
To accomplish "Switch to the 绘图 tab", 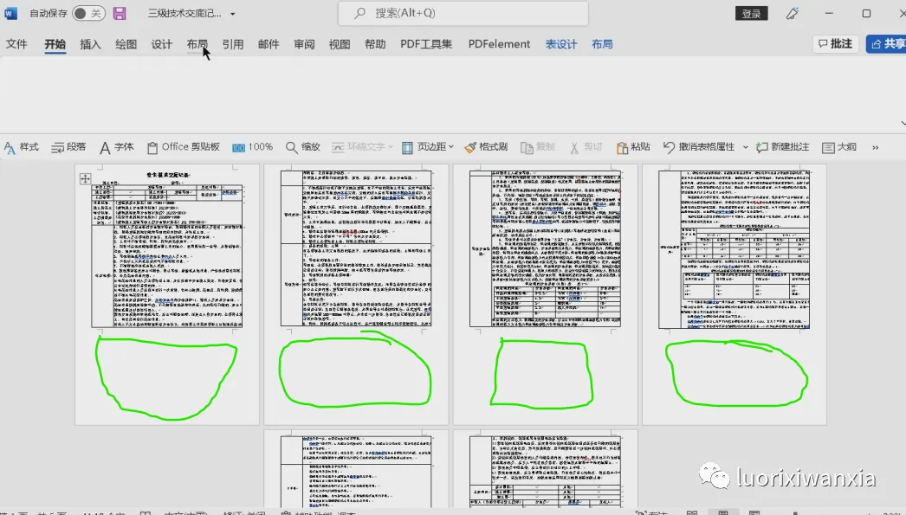I will [126, 44].
